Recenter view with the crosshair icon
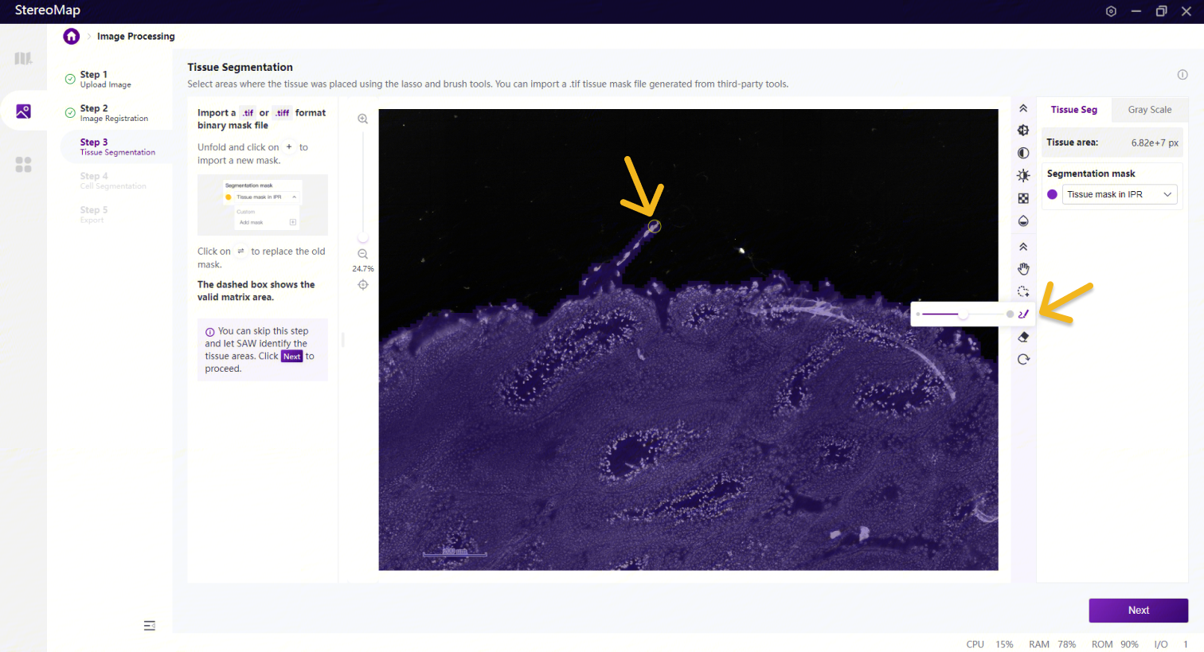 362,285
